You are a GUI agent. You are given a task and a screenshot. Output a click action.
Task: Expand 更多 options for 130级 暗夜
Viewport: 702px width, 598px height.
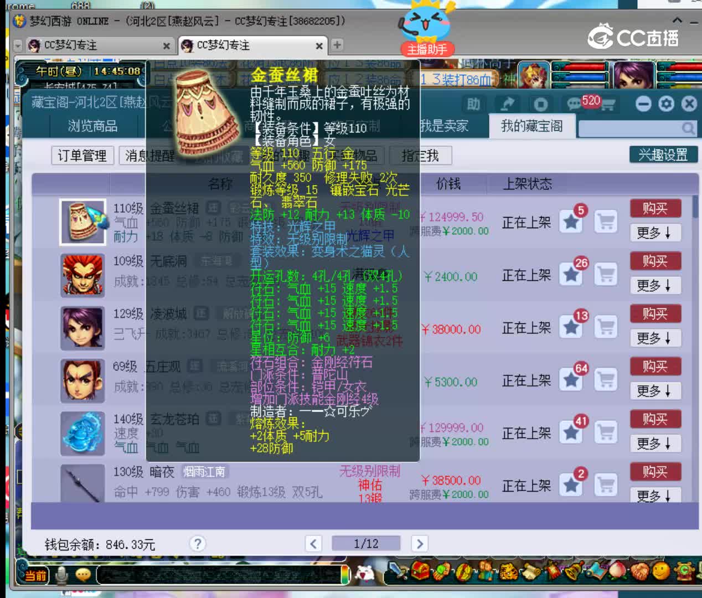tap(655, 495)
